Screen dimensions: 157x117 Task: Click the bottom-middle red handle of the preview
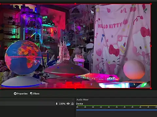click(75, 88)
